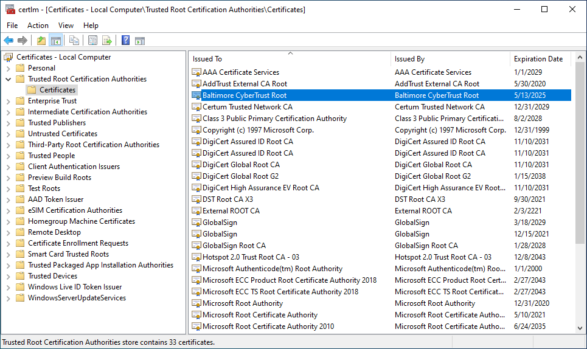Expand Third-Party Root Certification Authorities node
Viewport: 587px width, 349px height.
[x=9, y=145]
